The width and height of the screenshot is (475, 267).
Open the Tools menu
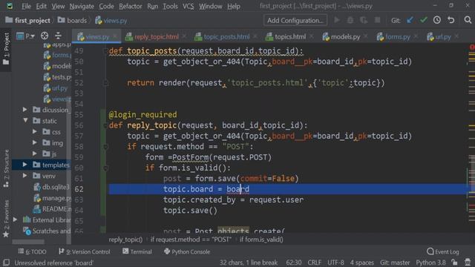click(x=170, y=6)
